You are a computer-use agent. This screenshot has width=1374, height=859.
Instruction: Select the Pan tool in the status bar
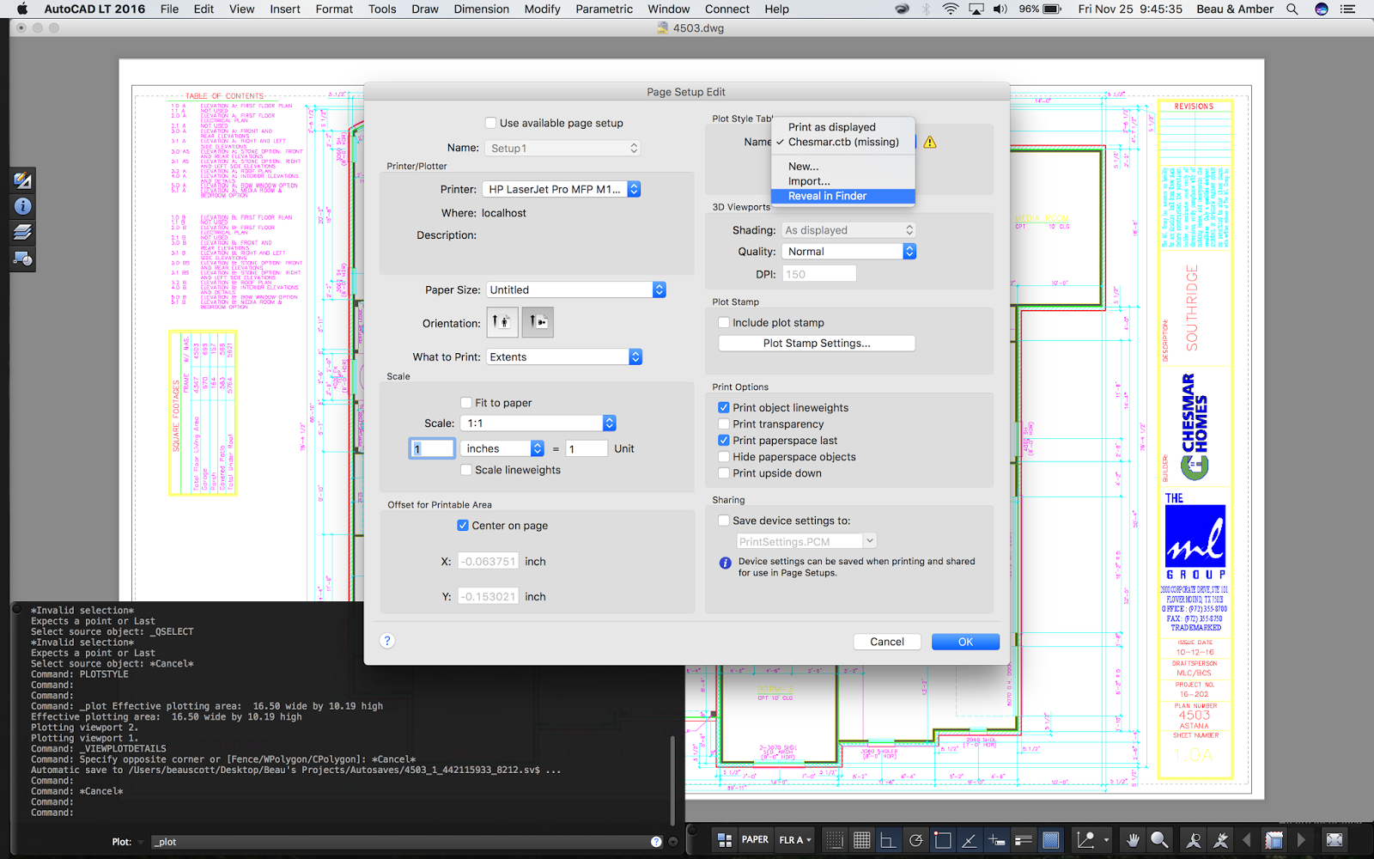1132,839
